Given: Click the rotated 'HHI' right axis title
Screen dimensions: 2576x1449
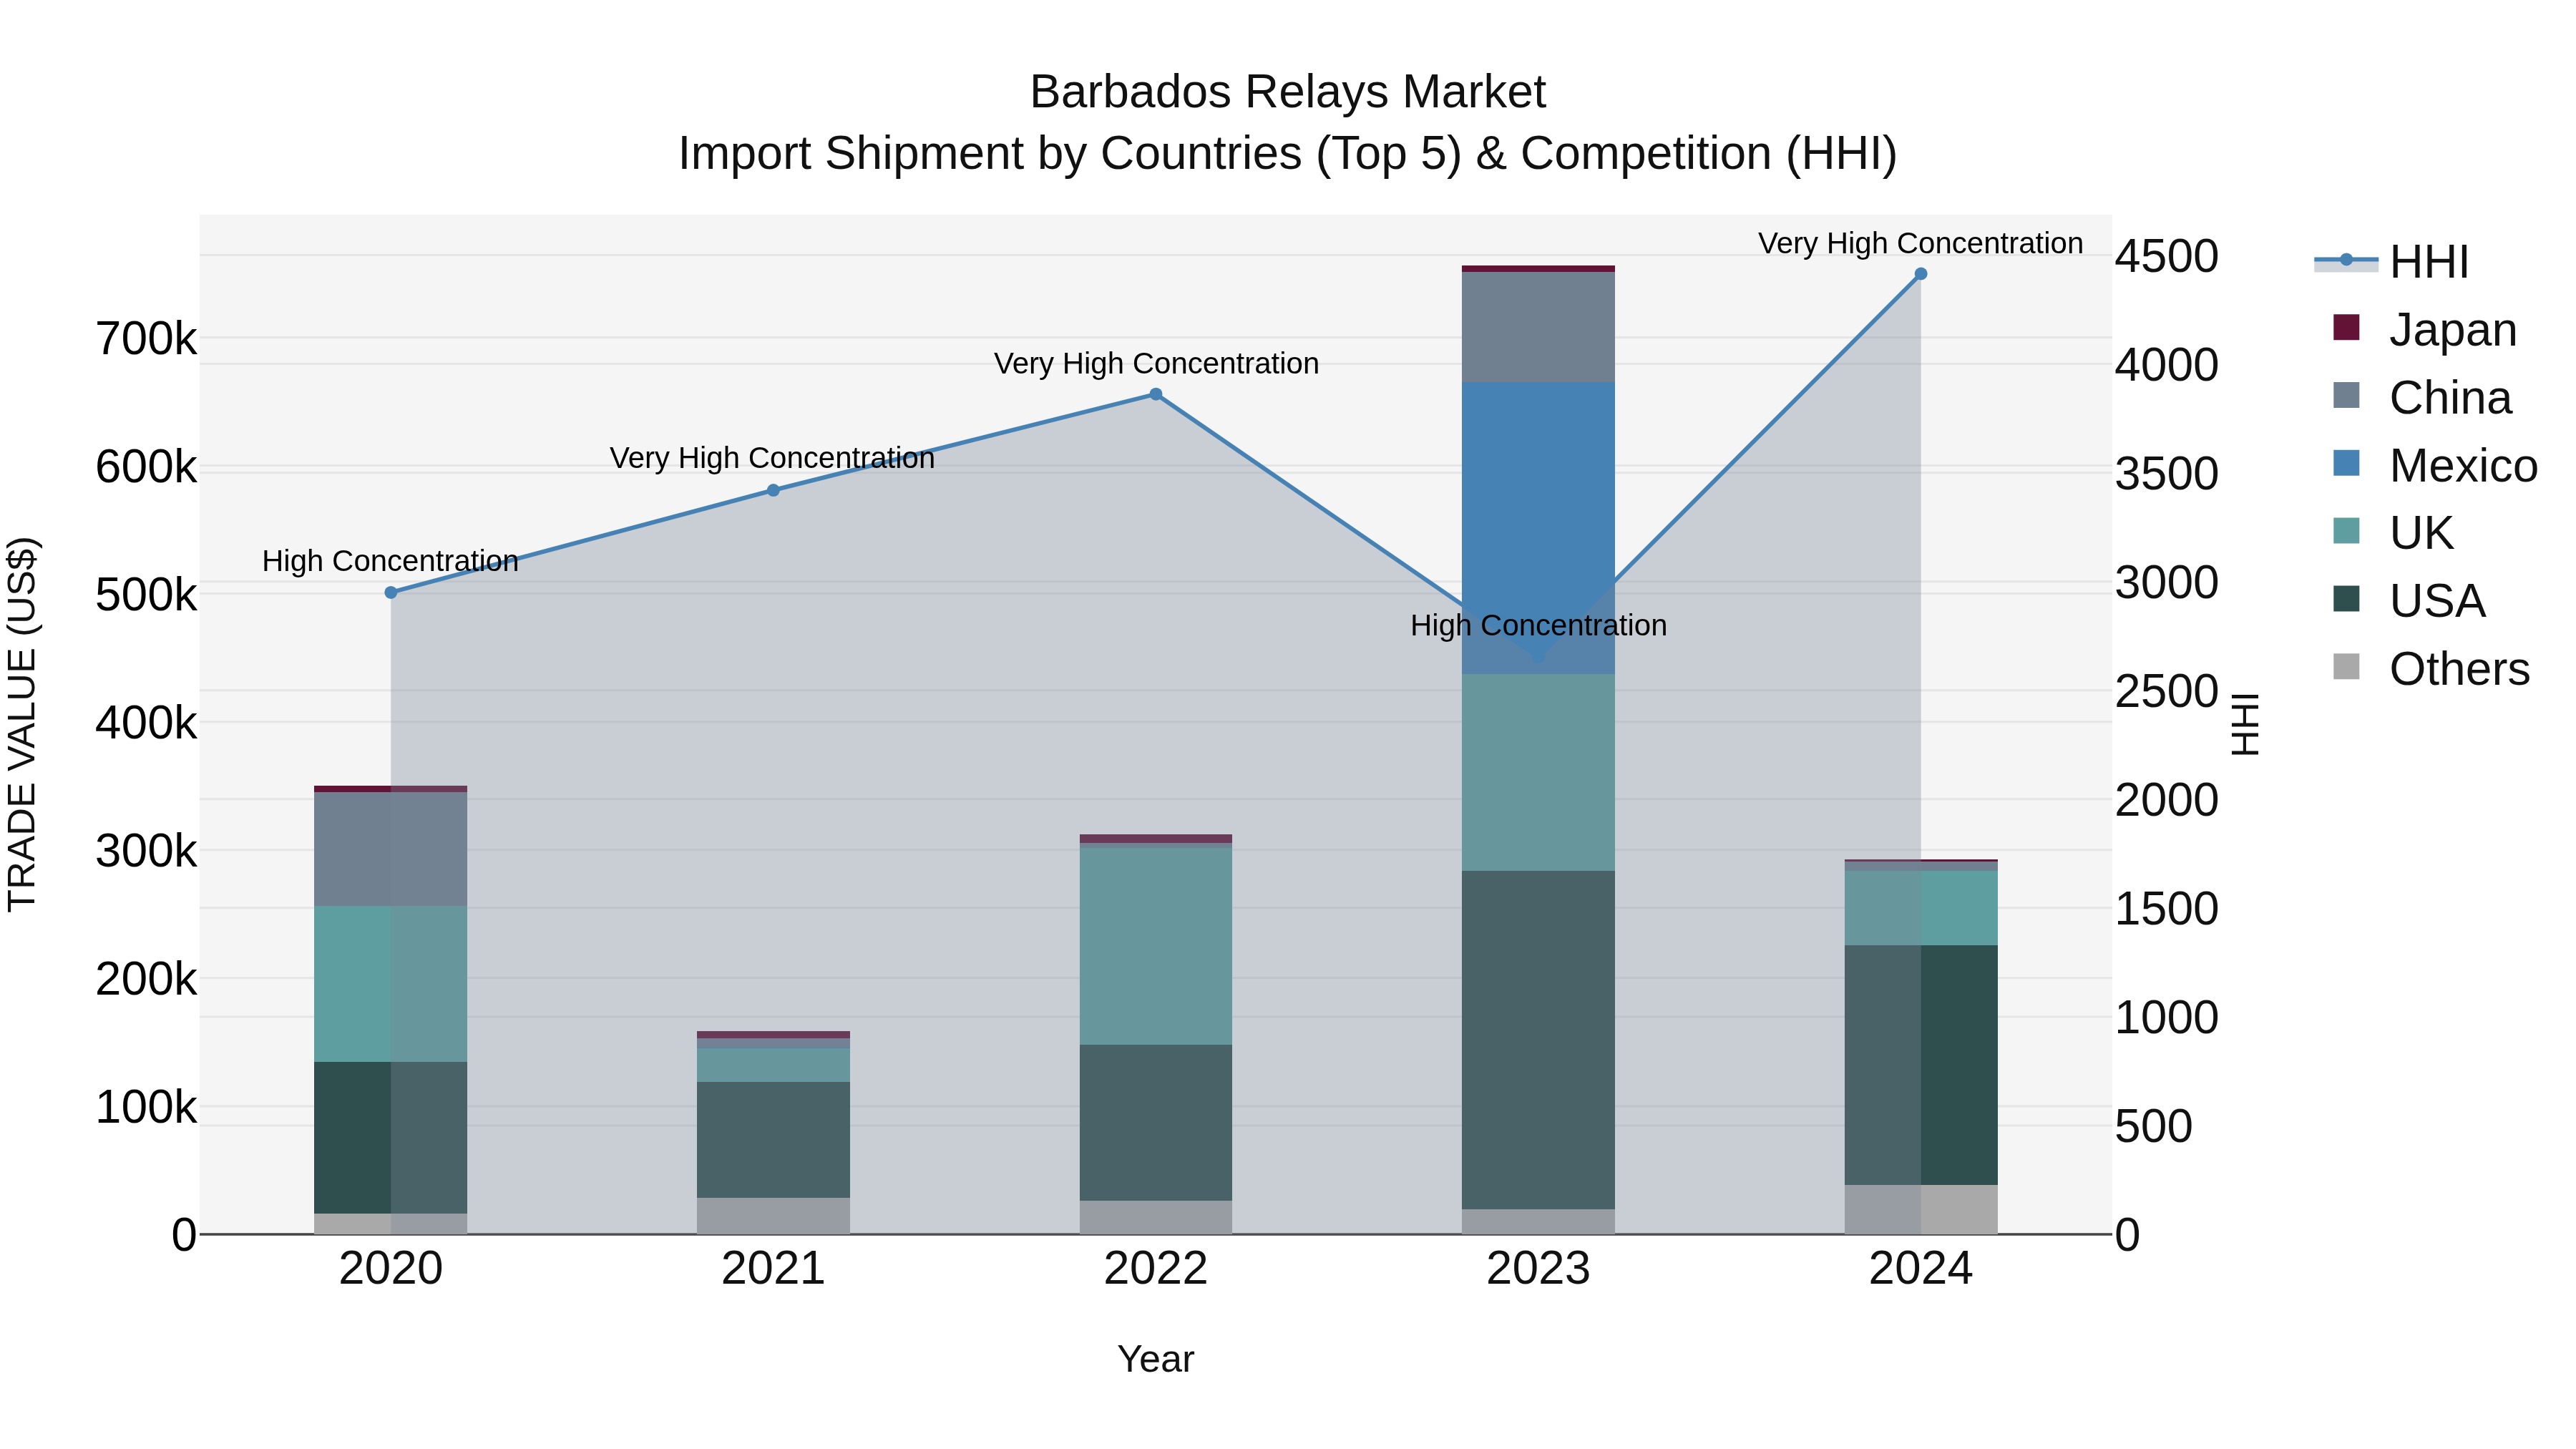Looking at the screenshot, I should (x=2245, y=724).
